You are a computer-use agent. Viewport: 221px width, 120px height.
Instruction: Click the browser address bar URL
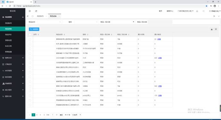[32, 6]
